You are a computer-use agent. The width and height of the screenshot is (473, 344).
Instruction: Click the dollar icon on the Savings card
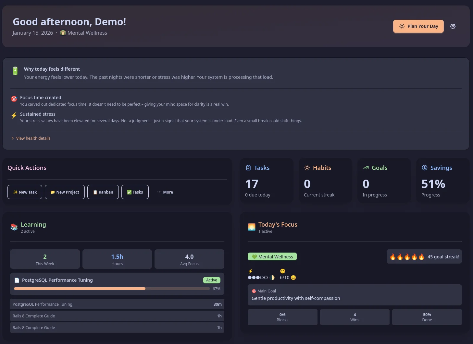(424, 168)
